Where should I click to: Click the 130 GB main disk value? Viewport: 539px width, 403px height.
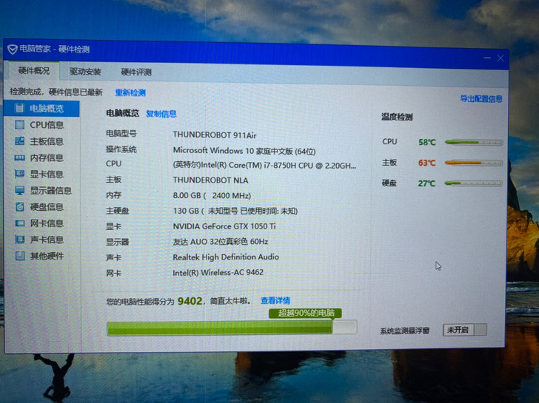235,211
